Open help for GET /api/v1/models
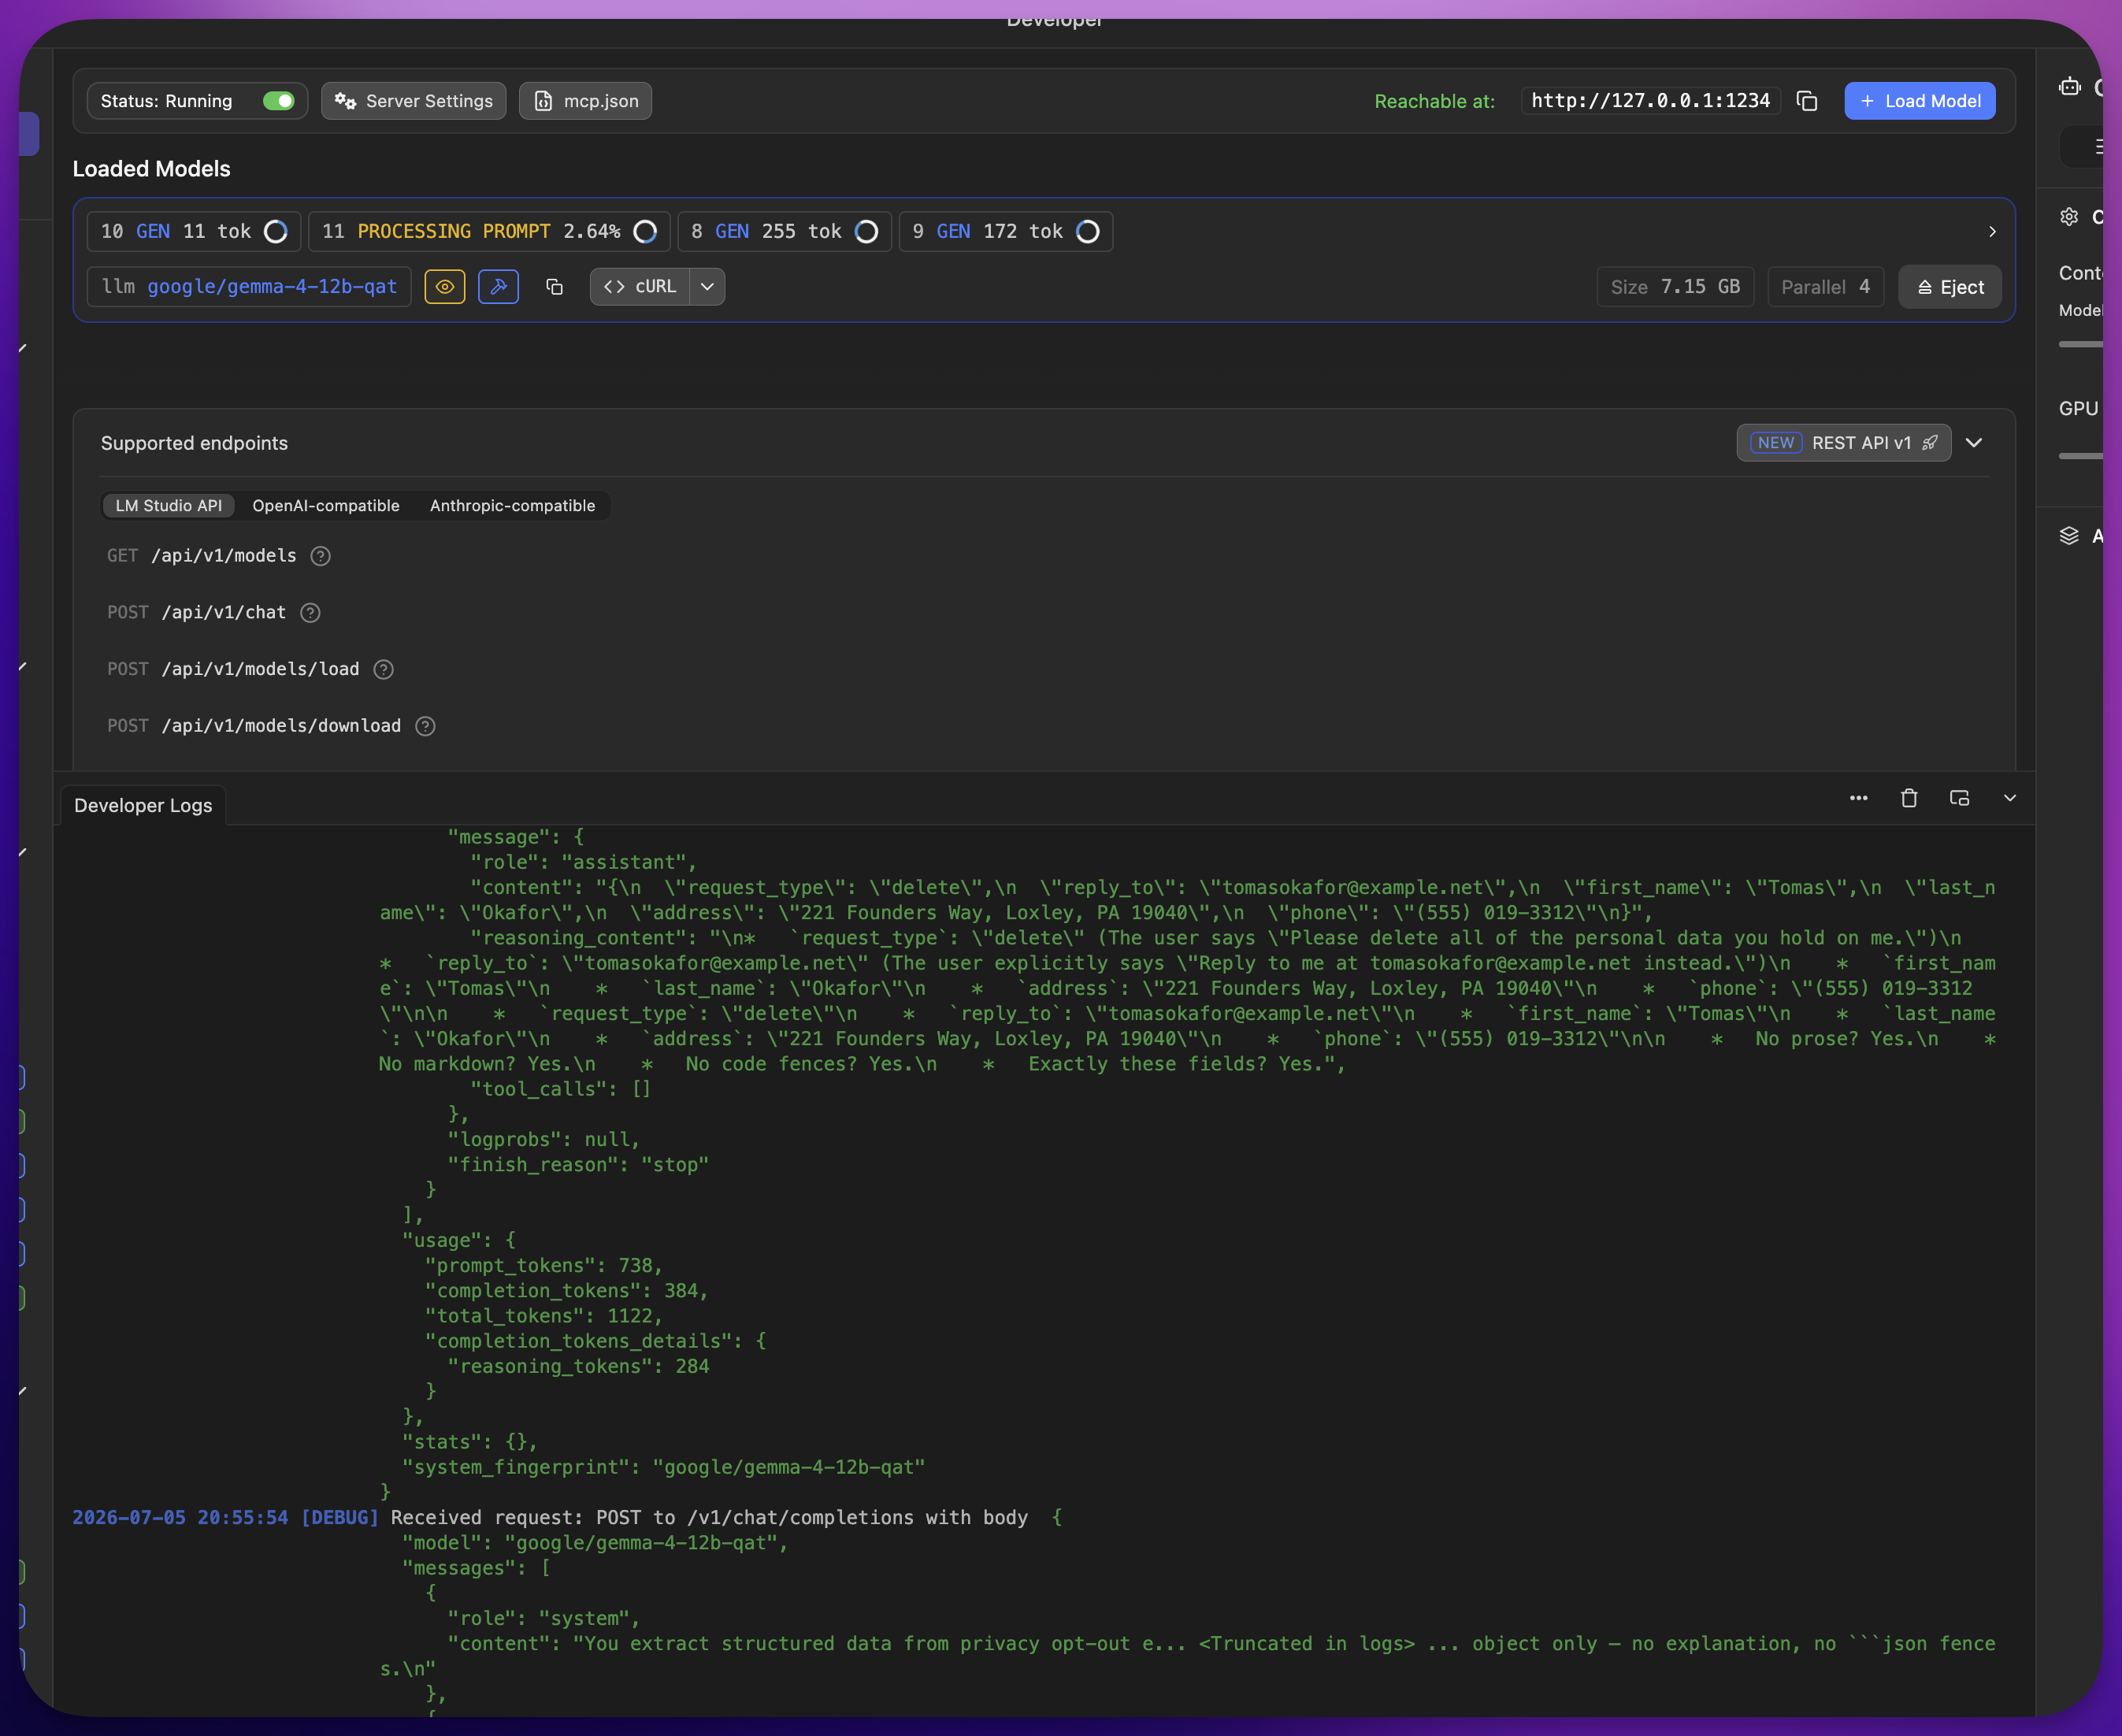This screenshot has width=2122, height=1736. tap(320, 556)
